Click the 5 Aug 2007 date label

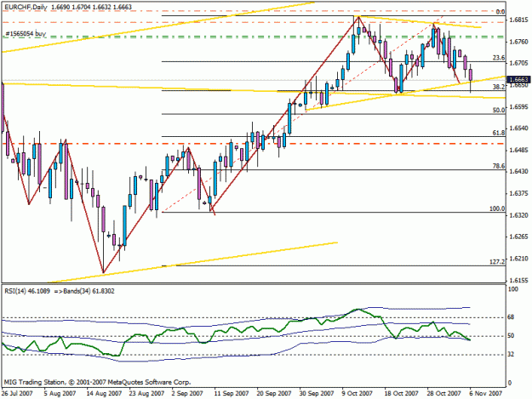60,393
